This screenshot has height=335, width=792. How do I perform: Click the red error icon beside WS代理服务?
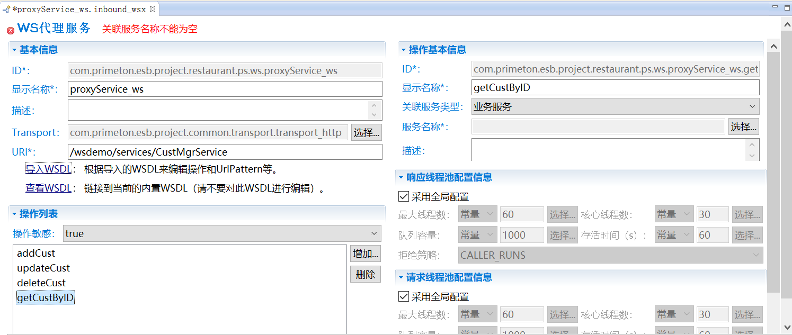click(11, 30)
